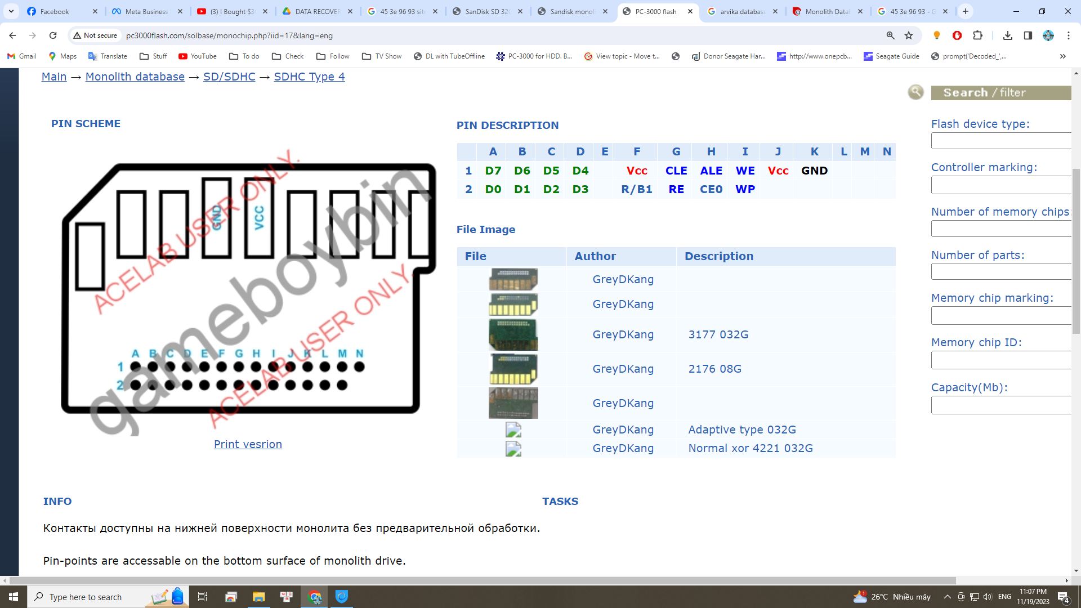This screenshot has height=608, width=1081.
Task: Open Chrome three-dot menu
Action: [x=1069, y=35]
